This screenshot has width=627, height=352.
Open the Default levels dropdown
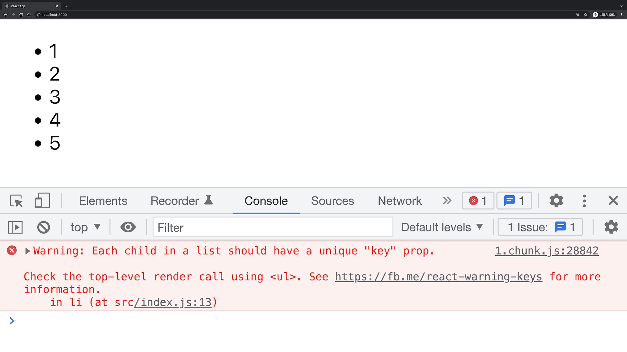(x=442, y=227)
